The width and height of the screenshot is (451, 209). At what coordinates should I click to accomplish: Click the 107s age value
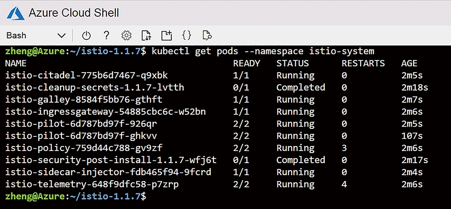pos(412,136)
